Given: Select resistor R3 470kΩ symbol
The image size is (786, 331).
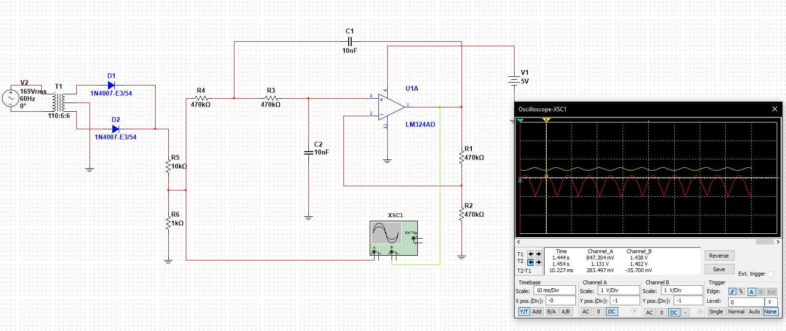Looking at the screenshot, I should click(x=271, y=98).
